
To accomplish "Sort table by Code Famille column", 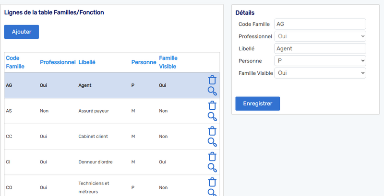I will [x=15, y=62].
